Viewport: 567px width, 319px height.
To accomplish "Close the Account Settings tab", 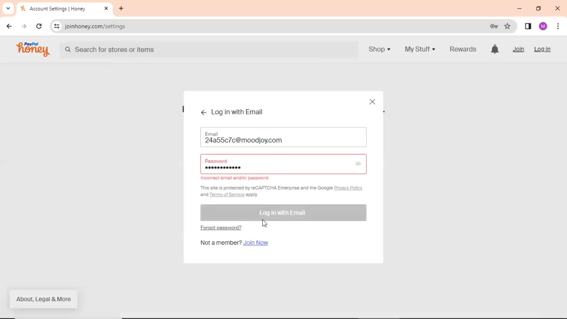I will [106, 9].
